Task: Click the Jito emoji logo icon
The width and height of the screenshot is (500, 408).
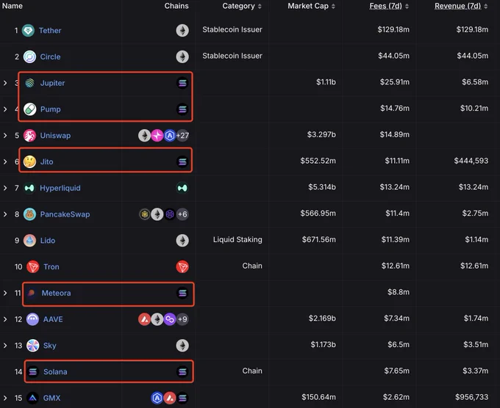Action: 29,161
